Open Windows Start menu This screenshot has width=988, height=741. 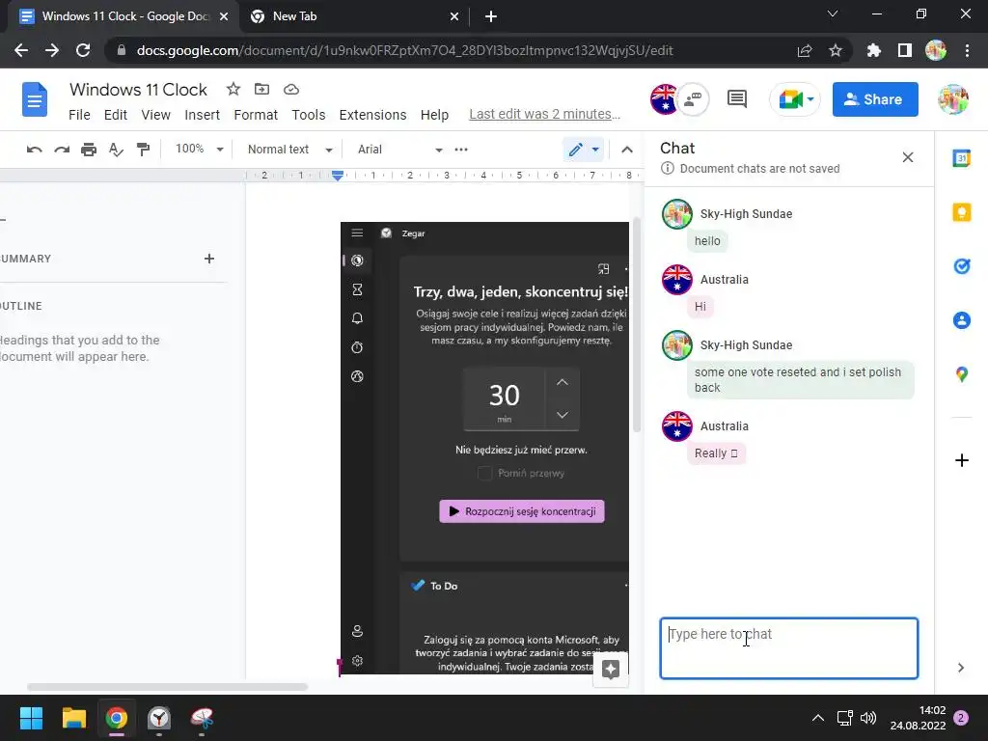[x=31, y=718]
